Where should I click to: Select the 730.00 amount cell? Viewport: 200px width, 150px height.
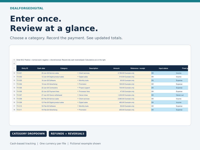[122, 88]
